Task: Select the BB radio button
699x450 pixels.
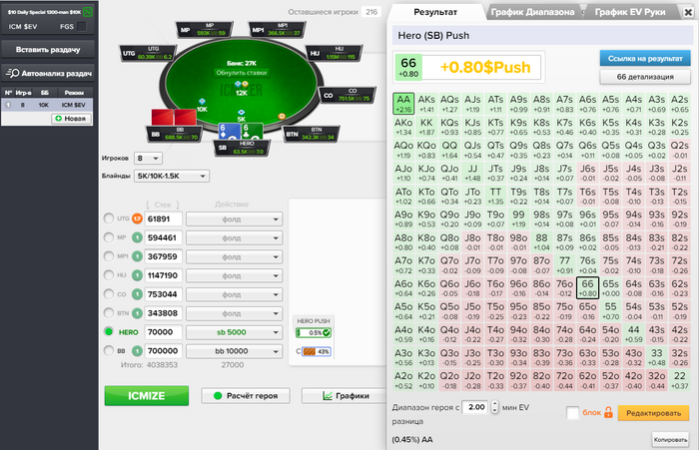Action: [108, 350]
